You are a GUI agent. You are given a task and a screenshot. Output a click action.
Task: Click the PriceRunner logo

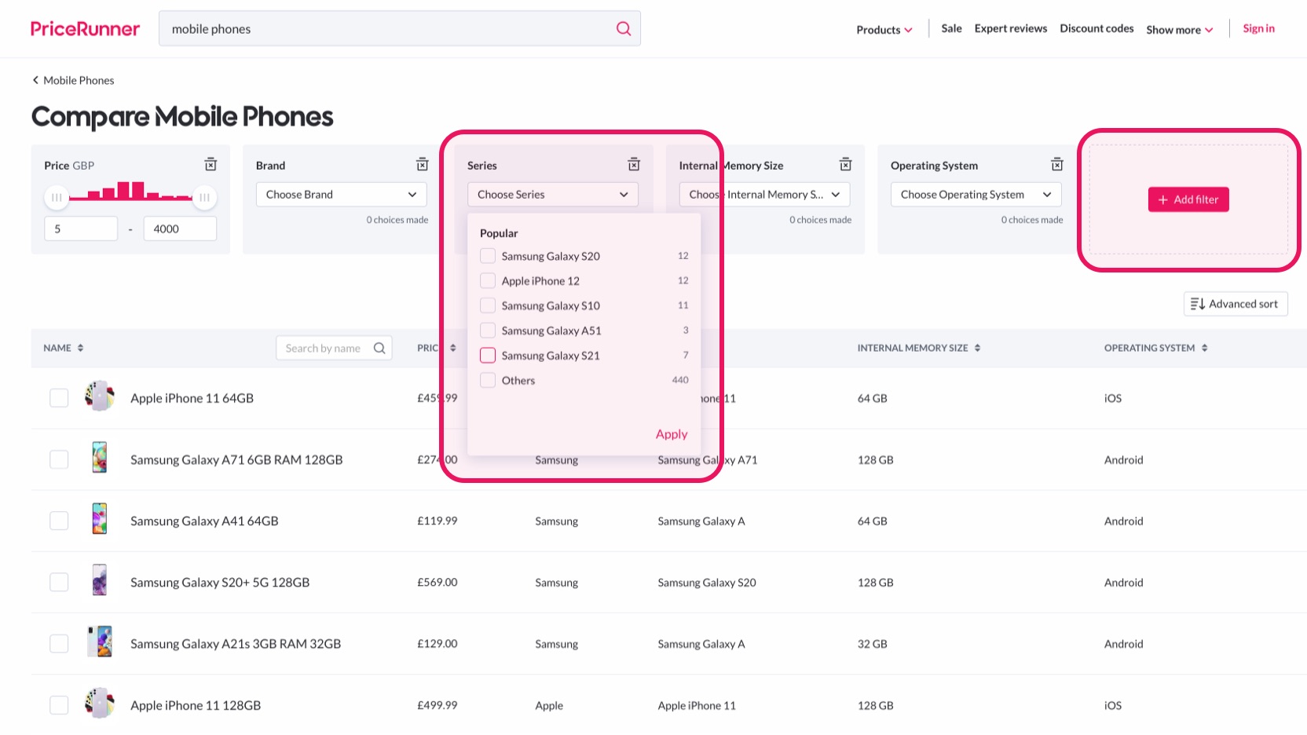[85, 29]
